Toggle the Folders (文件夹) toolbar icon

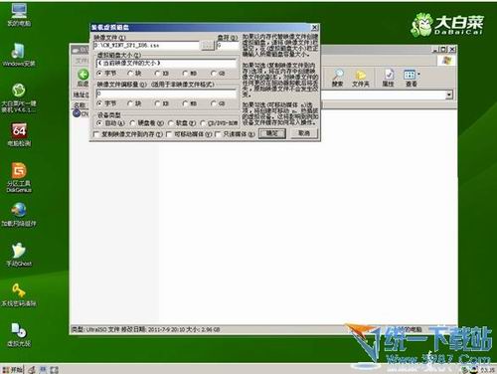pyautogui.click(x=361, y=78)
